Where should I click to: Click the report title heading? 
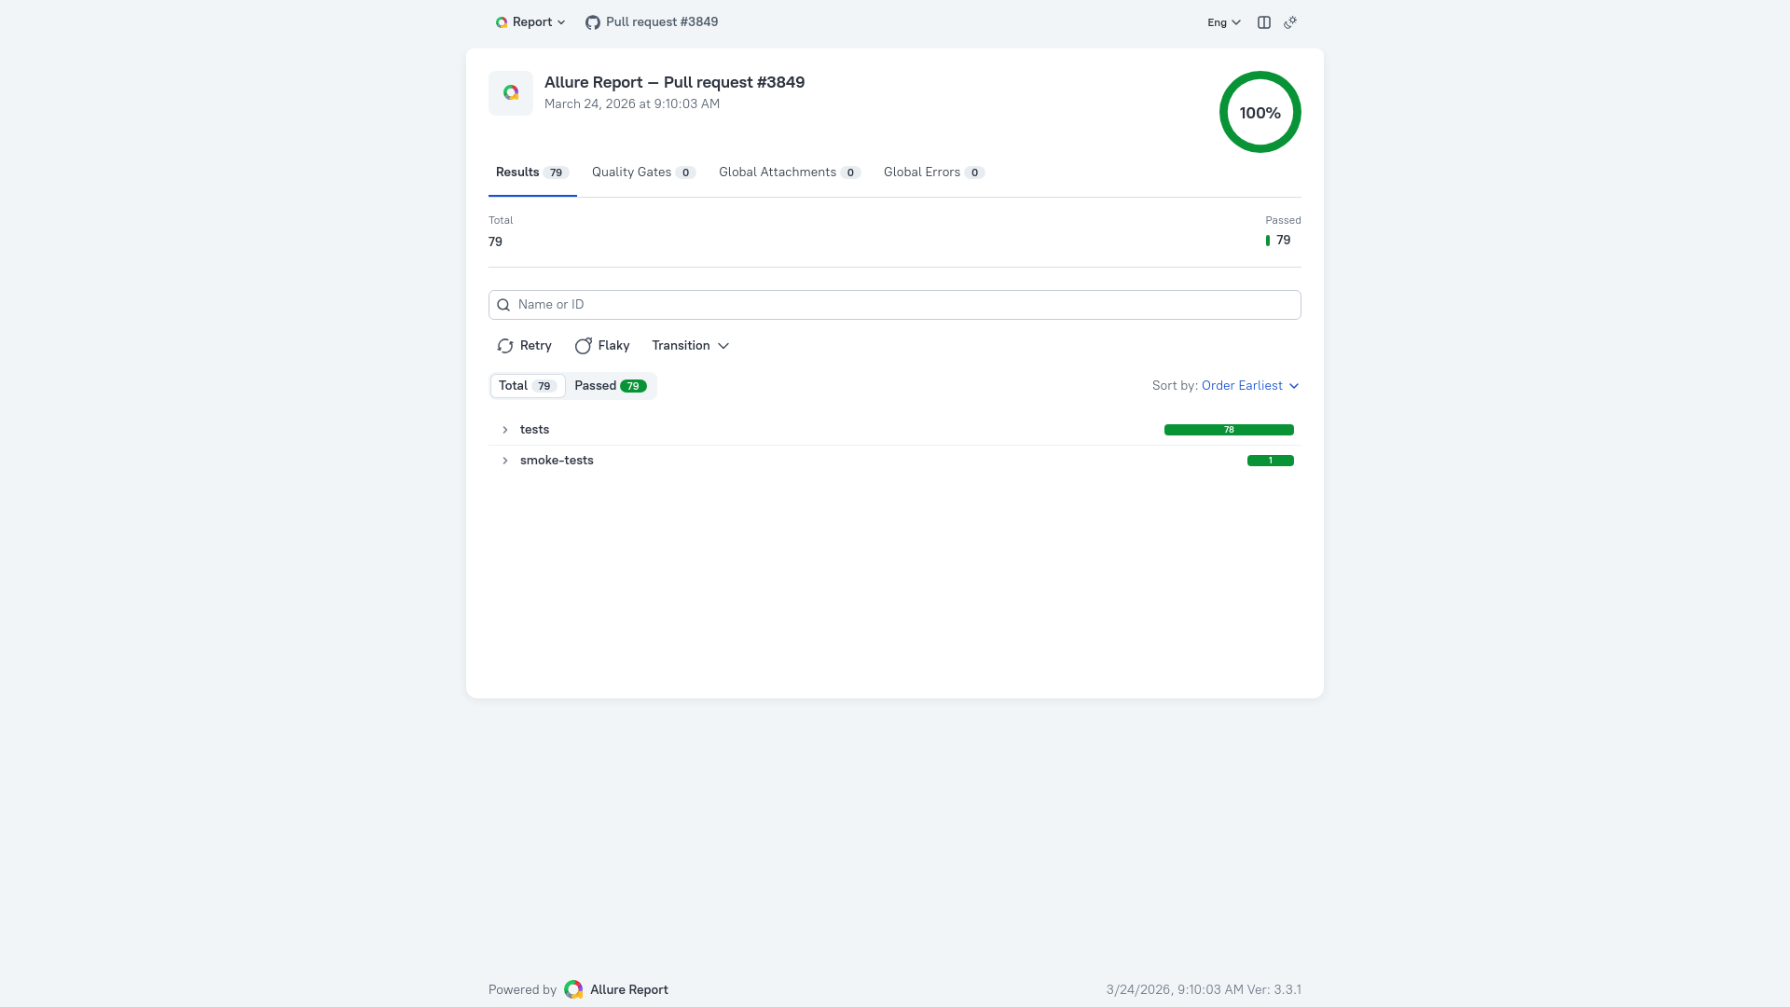click(x=674, y=82)
